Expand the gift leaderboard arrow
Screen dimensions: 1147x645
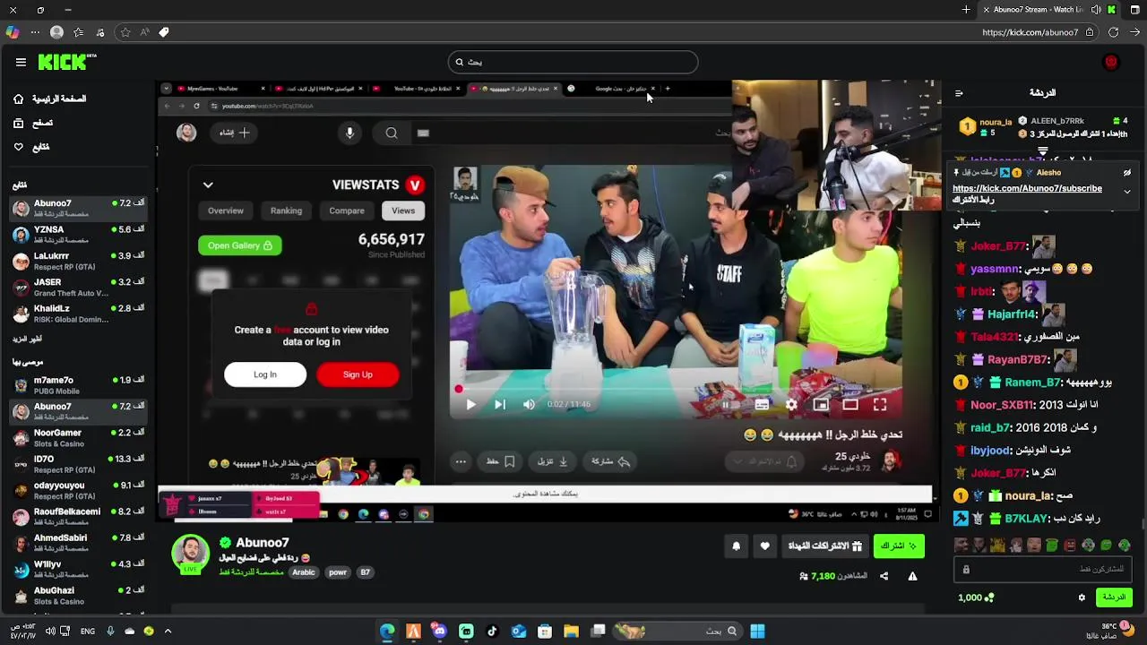[1042, 150]
